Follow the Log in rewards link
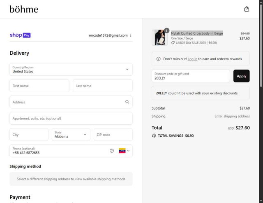 click(192, 59)
